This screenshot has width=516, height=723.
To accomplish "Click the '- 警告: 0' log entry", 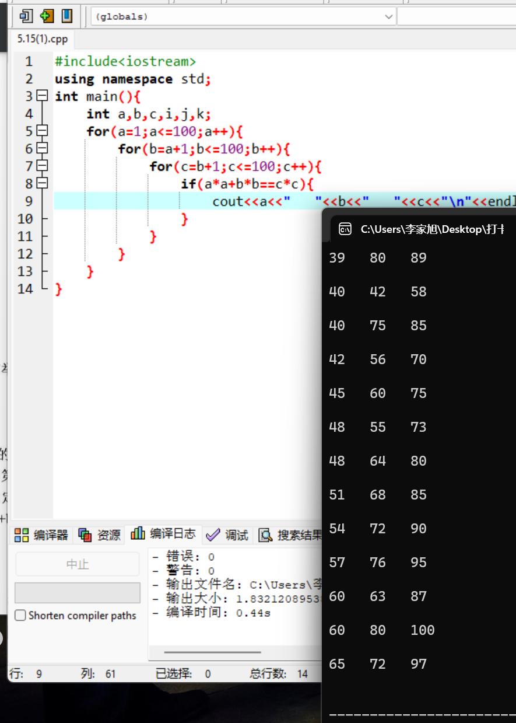I will point(183,571).
